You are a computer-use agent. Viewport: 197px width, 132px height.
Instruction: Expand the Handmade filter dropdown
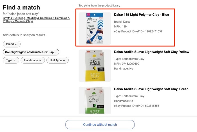pyautogui.click(x=33, y=60)
